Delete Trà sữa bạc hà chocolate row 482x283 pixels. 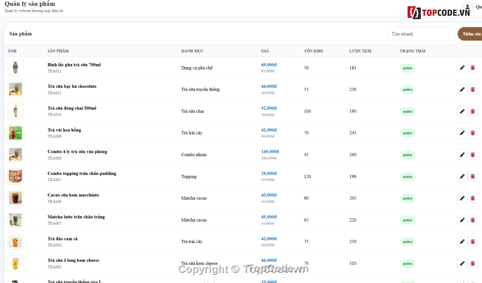473,89
